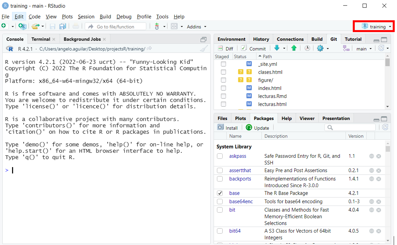Switch to the Terminal tab
Viewport: 397px width, 245px height.
41,39
